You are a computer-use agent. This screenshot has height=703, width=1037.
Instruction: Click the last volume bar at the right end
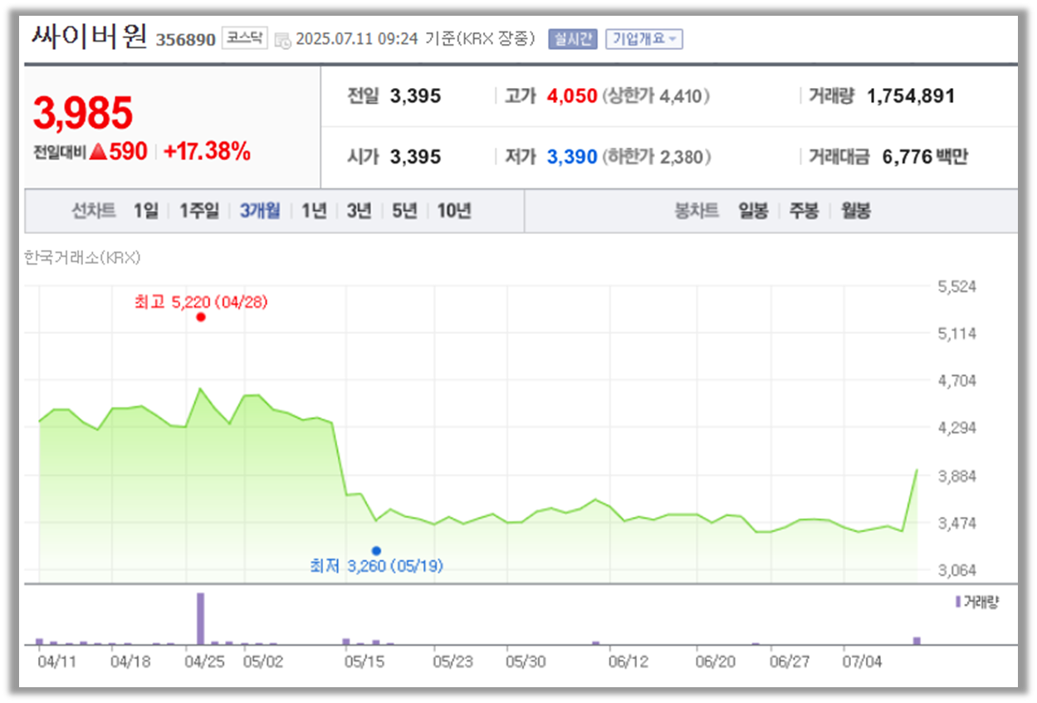tap(917, 641)
